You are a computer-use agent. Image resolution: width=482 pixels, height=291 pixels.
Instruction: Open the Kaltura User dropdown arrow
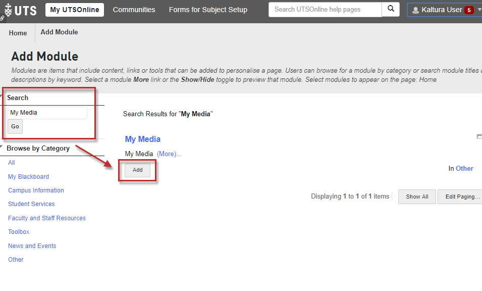(x=479, y=10)
